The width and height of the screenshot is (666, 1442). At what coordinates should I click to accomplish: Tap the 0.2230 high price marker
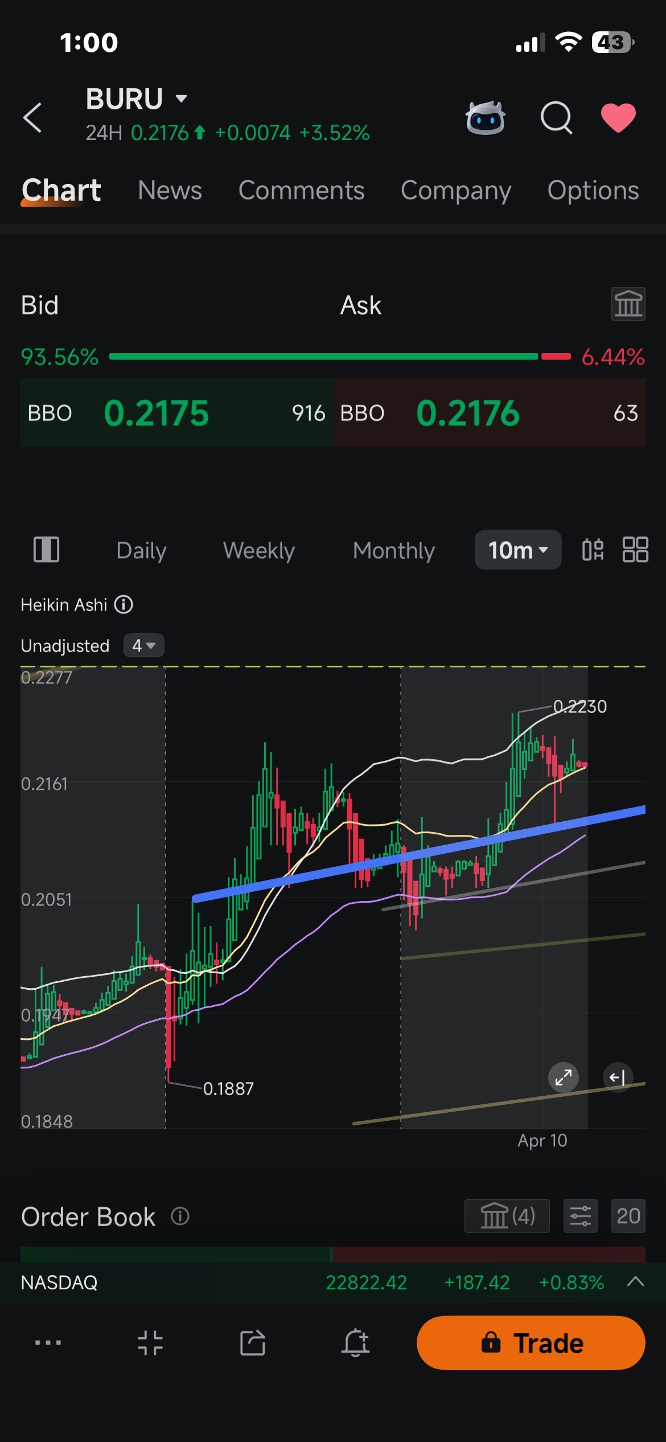coord(580,706)
